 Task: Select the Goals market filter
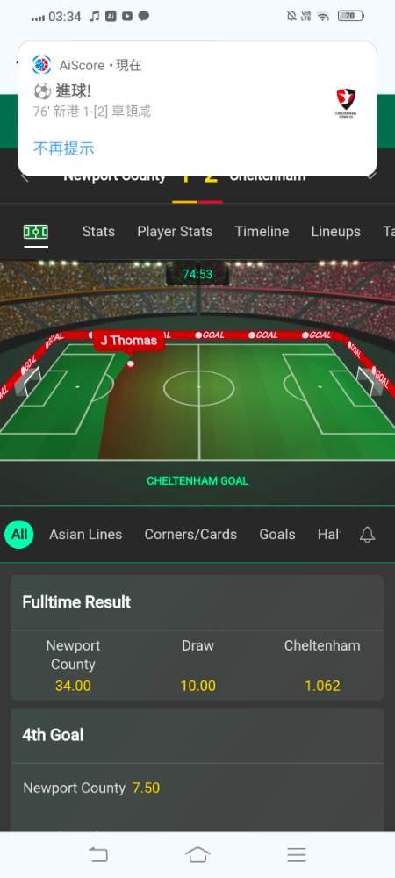tap(277, 534)
